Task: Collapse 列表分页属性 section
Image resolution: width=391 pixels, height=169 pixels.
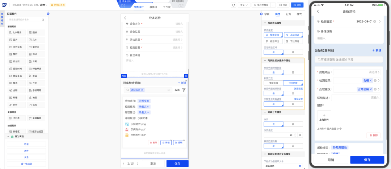Action: (x=265, y=112)
